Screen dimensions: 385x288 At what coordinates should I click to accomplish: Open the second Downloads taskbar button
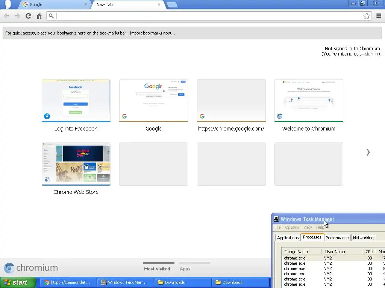240,282
